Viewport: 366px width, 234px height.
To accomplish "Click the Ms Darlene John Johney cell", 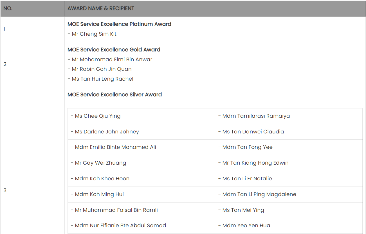I will (141, 132).
